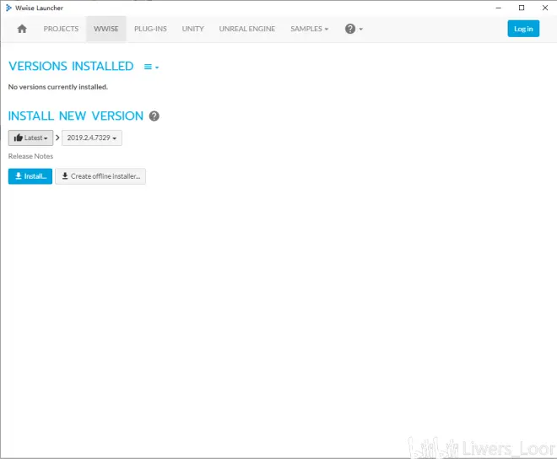557x459 pixels.
Task: Open the Latest release channel dropdown
Action: coord(30,138)
